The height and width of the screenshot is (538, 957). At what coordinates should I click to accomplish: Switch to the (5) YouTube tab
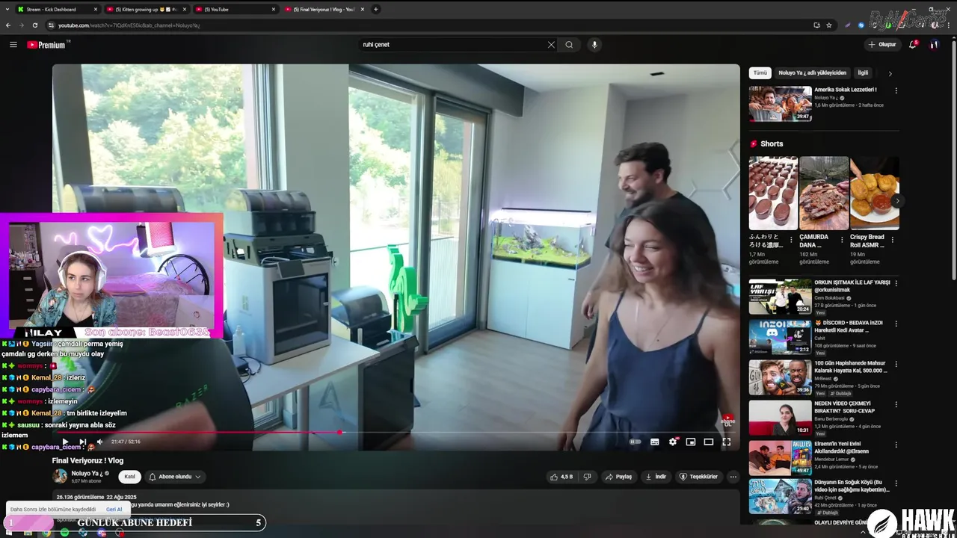[235, 9]
